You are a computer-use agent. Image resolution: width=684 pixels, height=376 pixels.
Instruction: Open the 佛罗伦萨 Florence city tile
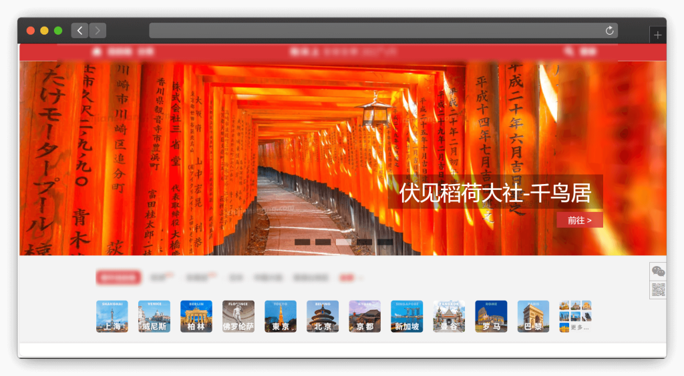pos(238,317)
